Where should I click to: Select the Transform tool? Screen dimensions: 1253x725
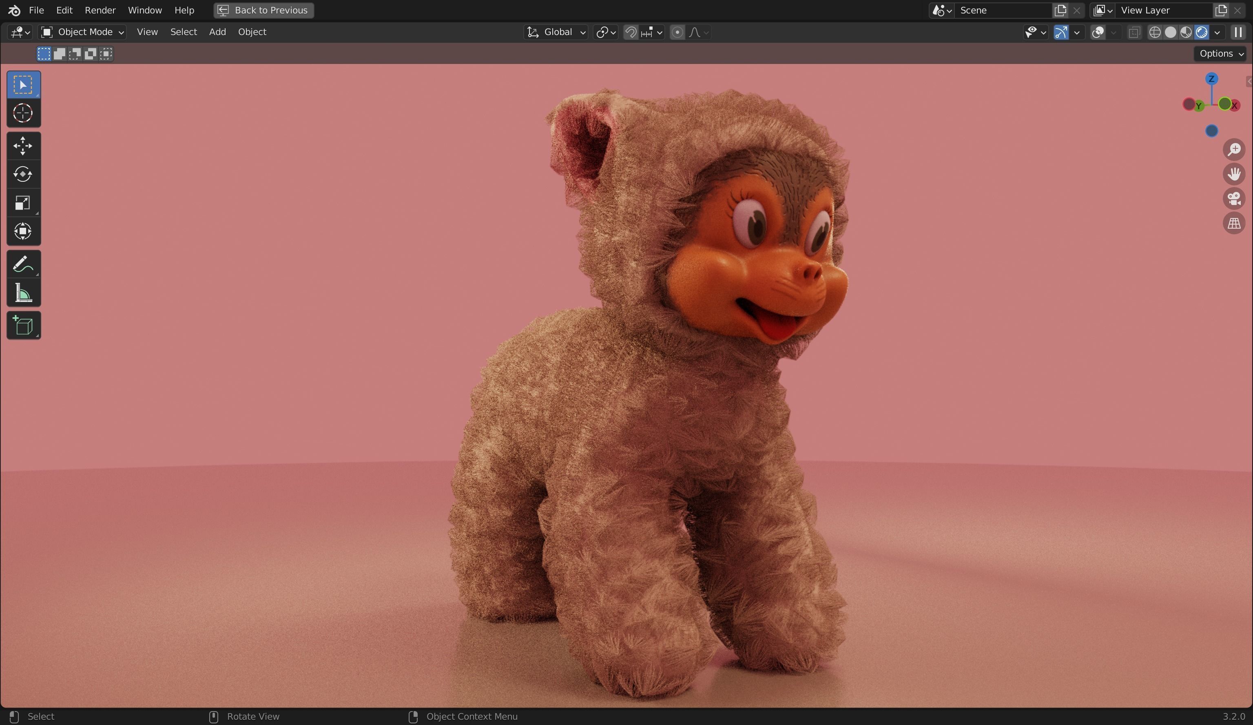tap(23, 231)
